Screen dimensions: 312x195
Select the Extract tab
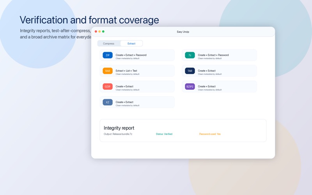click(131, 43)
